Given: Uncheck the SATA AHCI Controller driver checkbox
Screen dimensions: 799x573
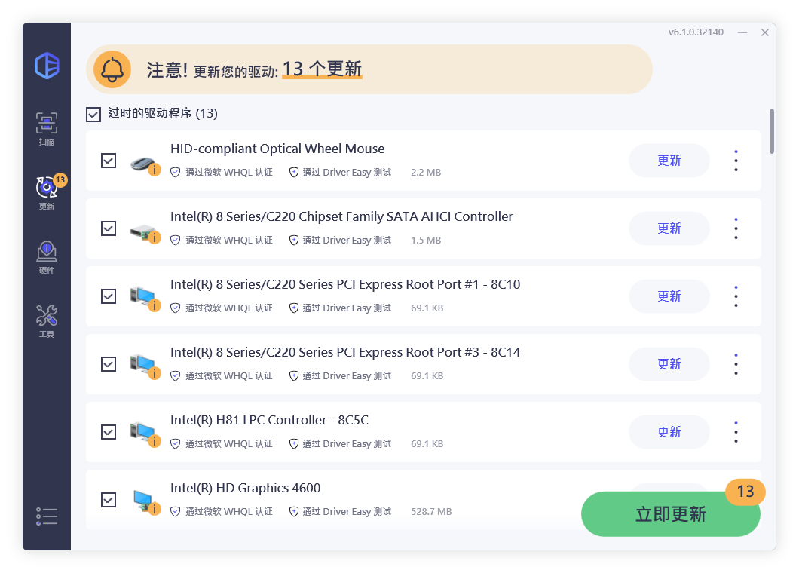Looking at the screenshot, I should click(x=109, y=228).
